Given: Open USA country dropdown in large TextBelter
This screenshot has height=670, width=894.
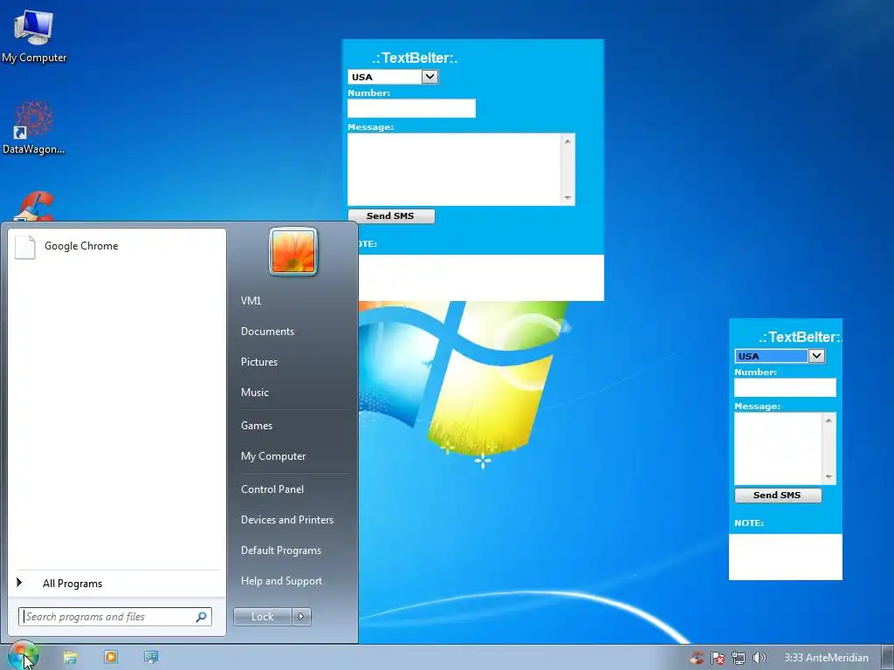Looking at the screenshot, I should [x=430, y=77].
